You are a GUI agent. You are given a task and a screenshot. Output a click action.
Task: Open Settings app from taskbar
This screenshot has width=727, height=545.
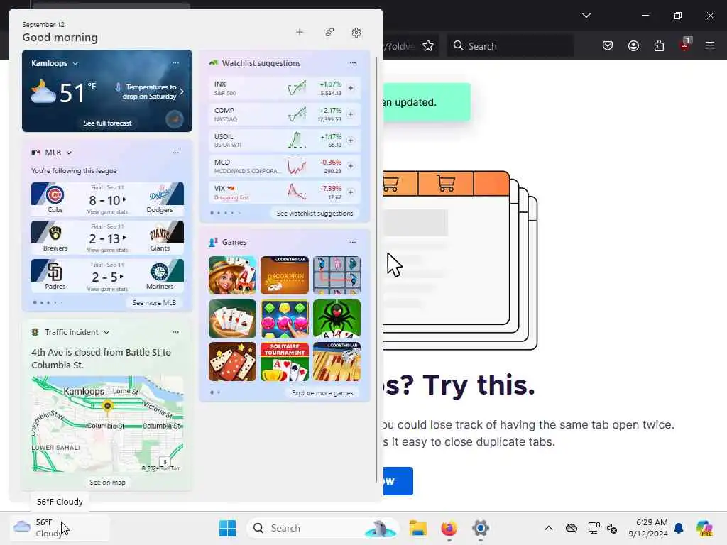(x=481, y=528)
